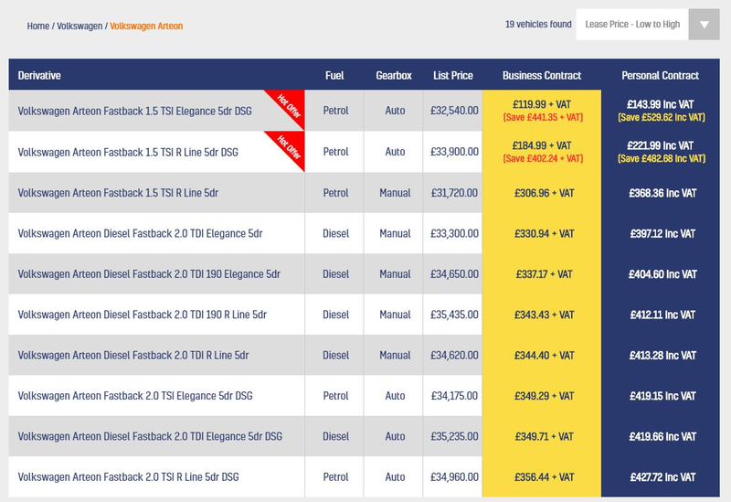The width and height of the screenshot is (731, 502).
Task: Click the Hot Offer ribbon on R Line DSG
Action: [290, 146]
